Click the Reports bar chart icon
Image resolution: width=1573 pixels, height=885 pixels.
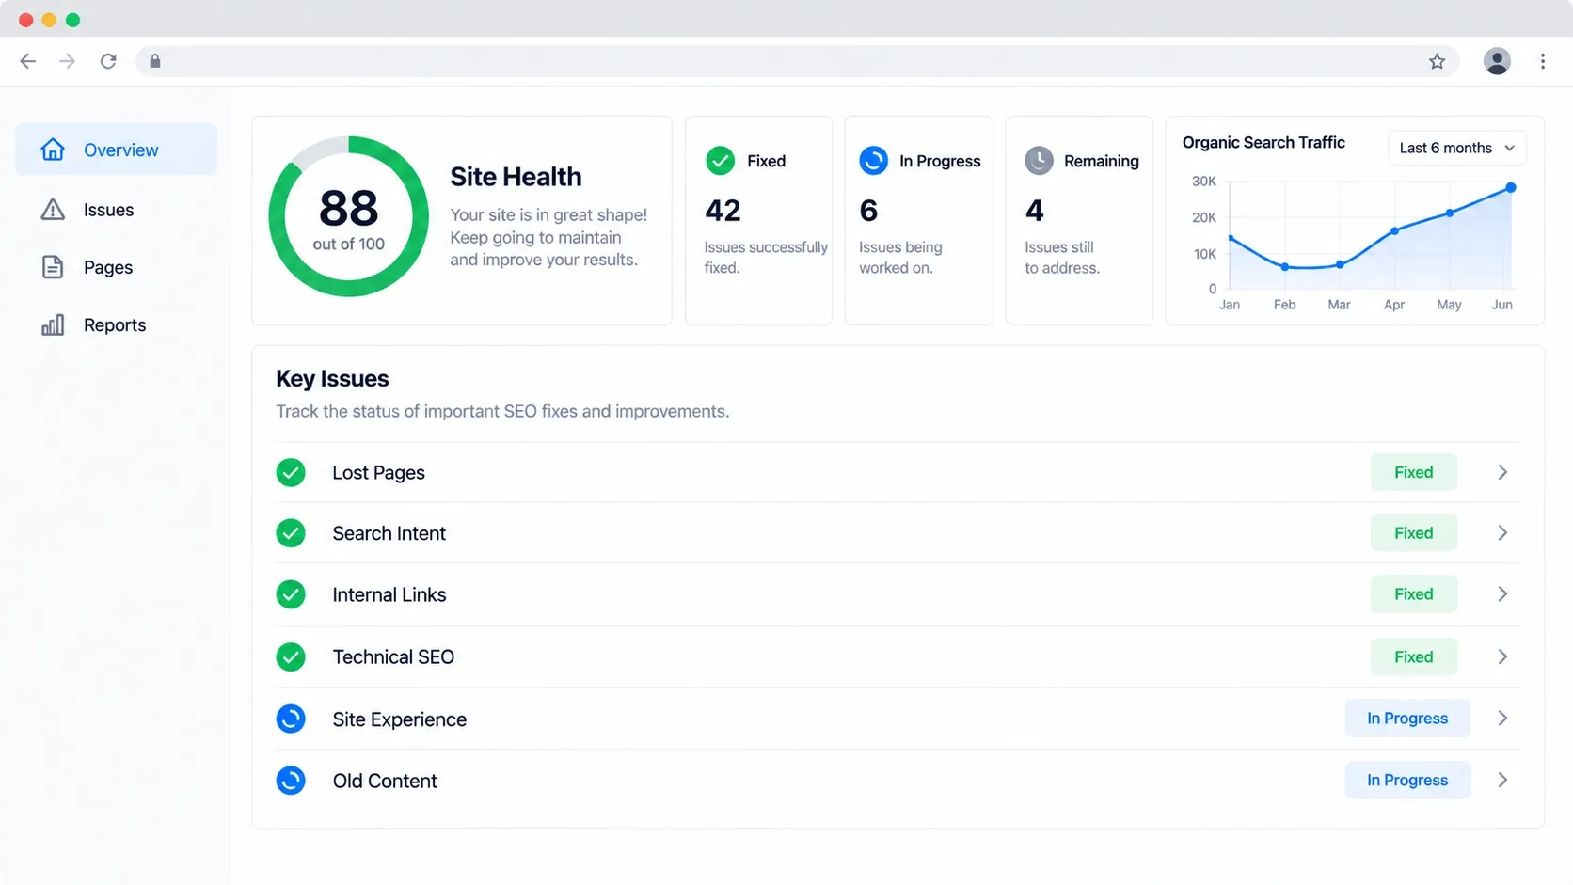[x=53, y=325]
